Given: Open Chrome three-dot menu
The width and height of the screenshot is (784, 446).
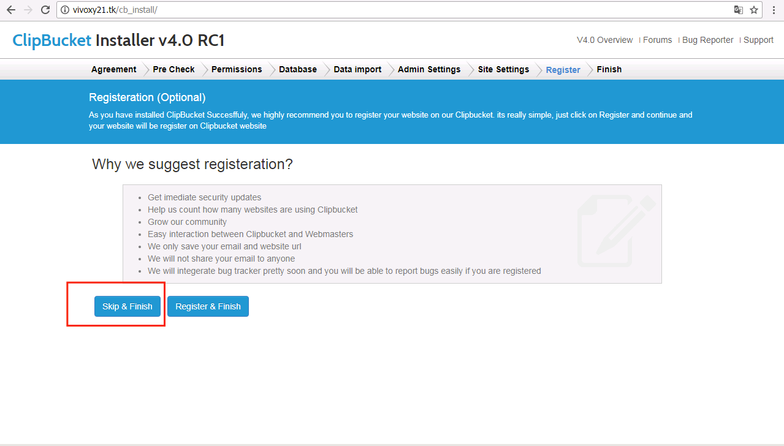Looking at the screenshot, I should coord(774,10).
